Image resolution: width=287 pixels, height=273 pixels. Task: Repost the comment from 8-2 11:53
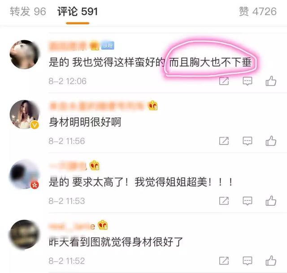coord(224,201)
